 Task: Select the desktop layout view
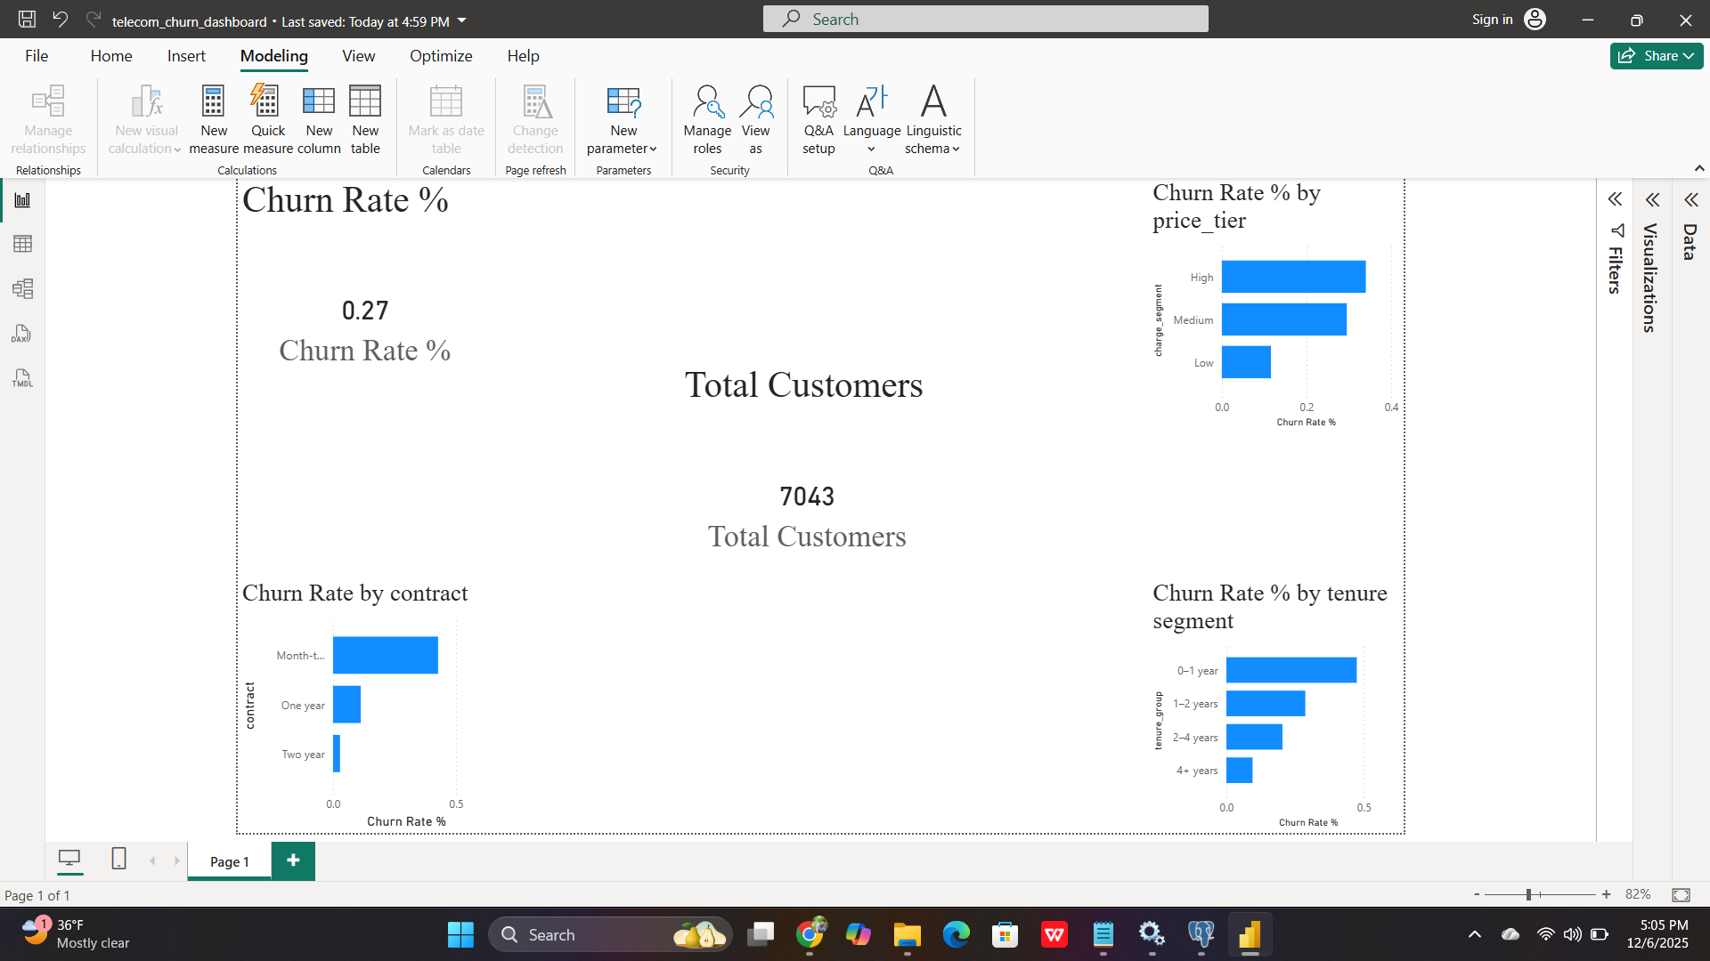point(70,860)
